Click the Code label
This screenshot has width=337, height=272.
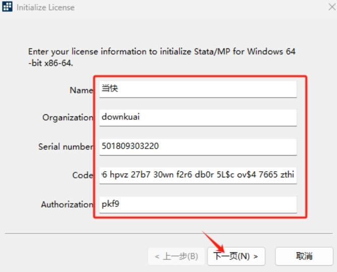[x=82, y=175]
